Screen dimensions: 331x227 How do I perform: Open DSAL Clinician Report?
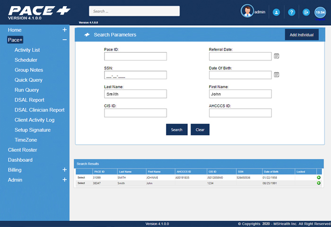[39, 110]
